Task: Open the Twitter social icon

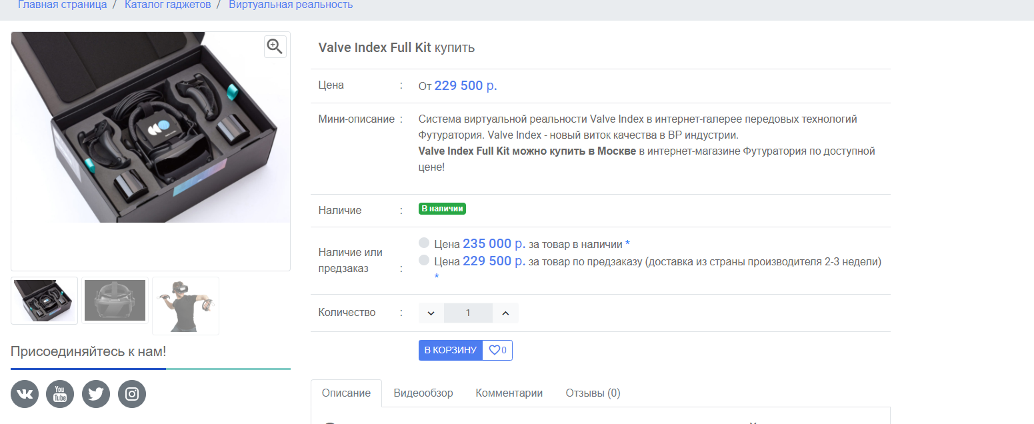Action: coord(96,394)
